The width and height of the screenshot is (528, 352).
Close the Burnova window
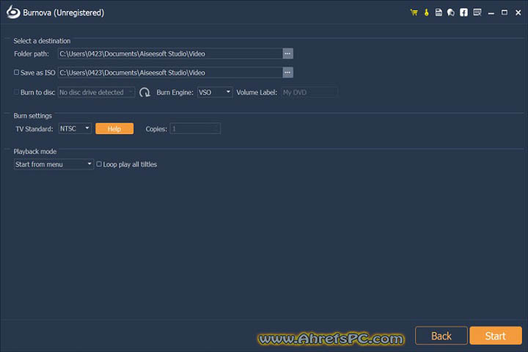click(518, 12)
